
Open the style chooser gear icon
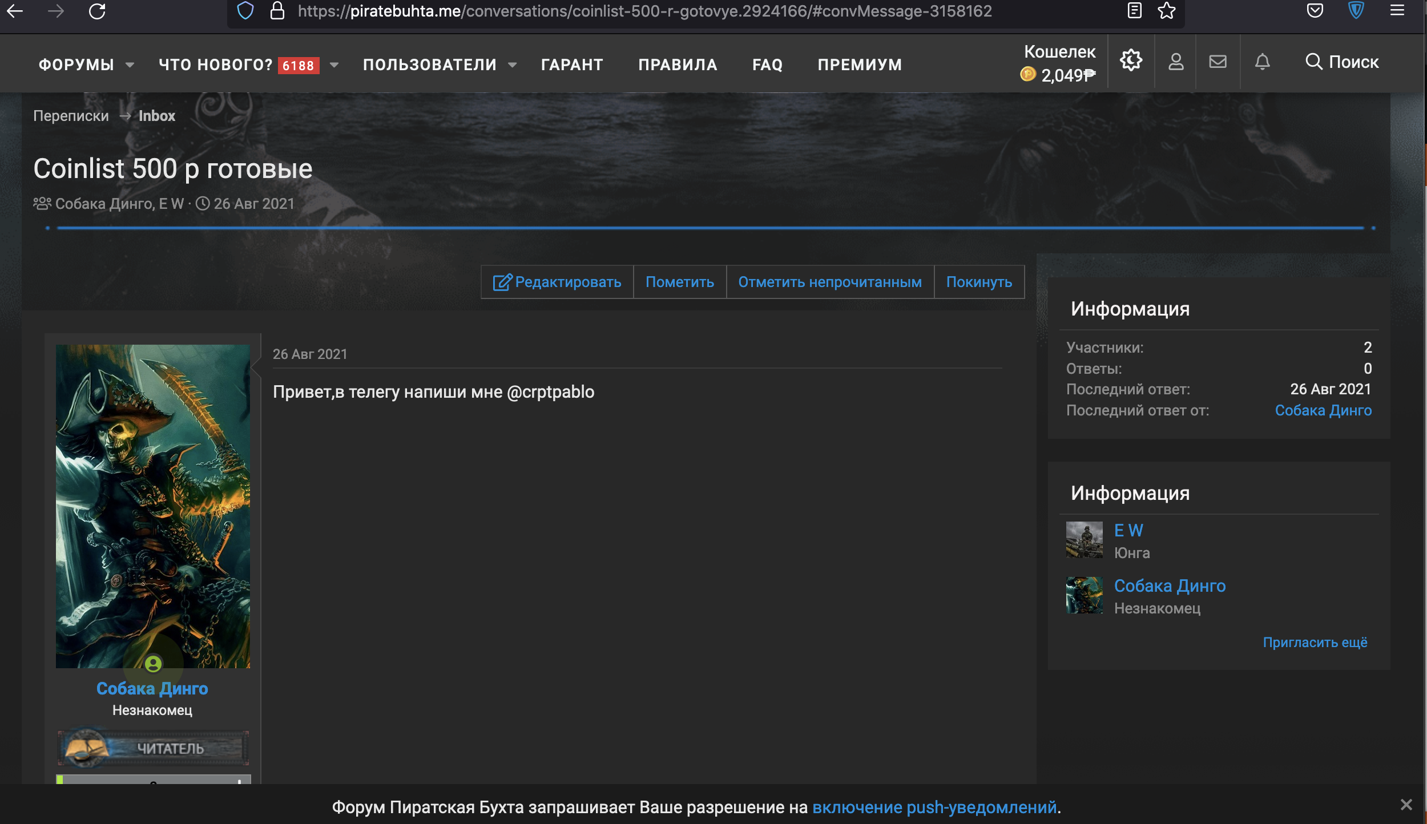tap(1131, 60)
